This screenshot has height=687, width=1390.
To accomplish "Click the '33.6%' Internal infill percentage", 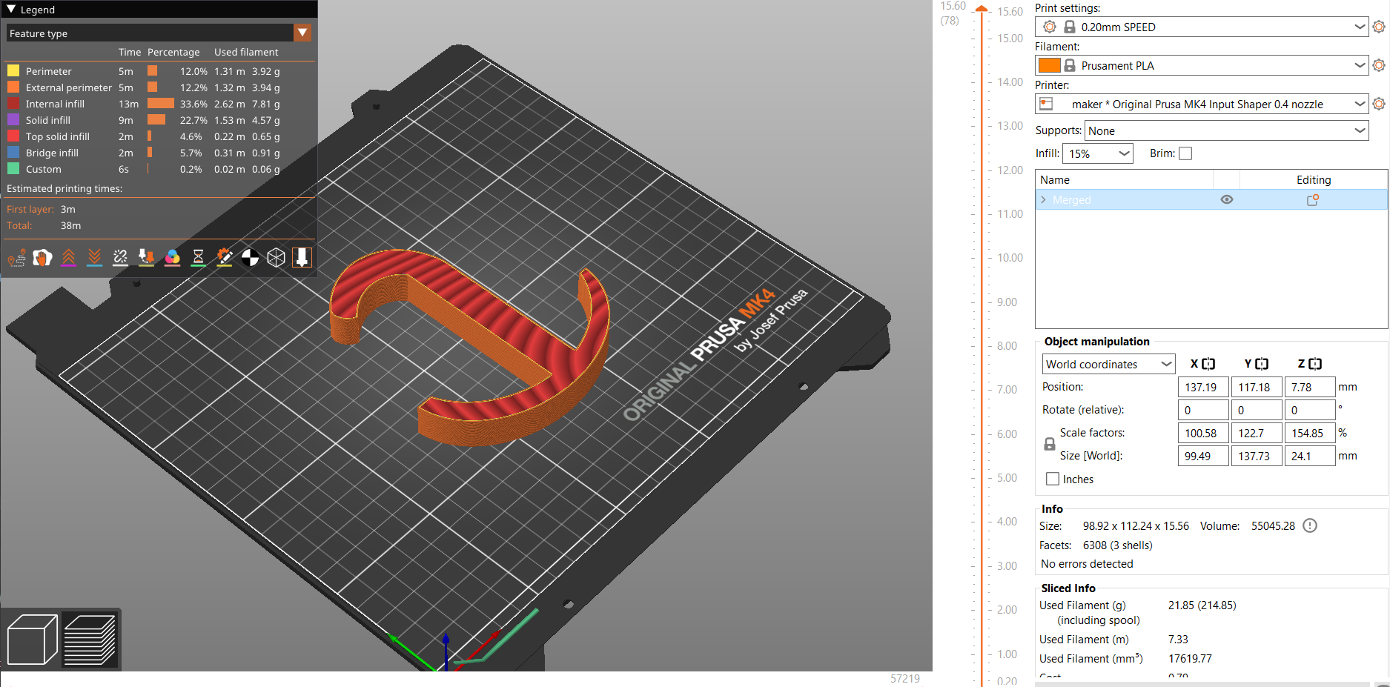I will point(193,104).
